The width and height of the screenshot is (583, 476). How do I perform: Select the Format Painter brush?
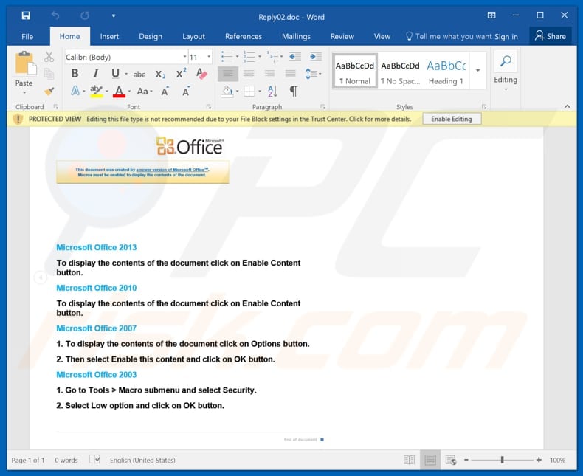49,91
